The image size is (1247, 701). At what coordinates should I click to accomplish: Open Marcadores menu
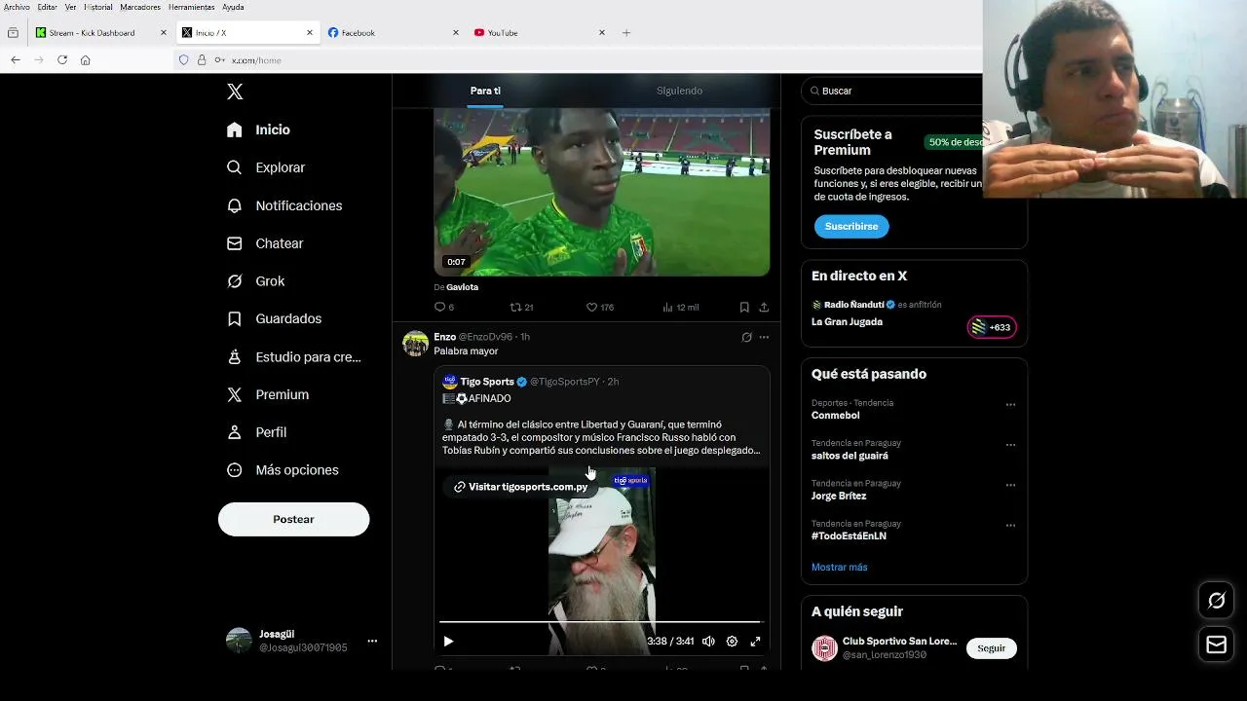[140, 7]
